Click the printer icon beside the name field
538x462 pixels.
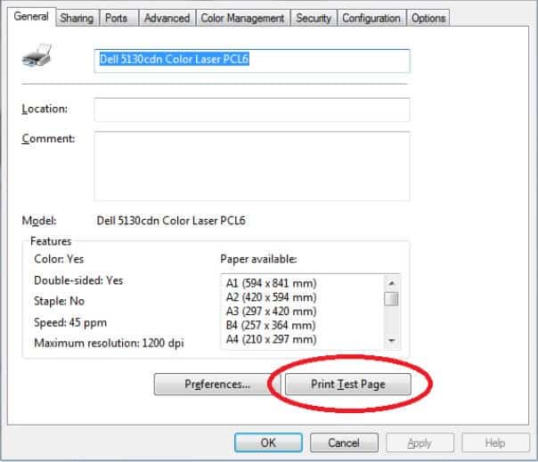(x=38, y=61)
